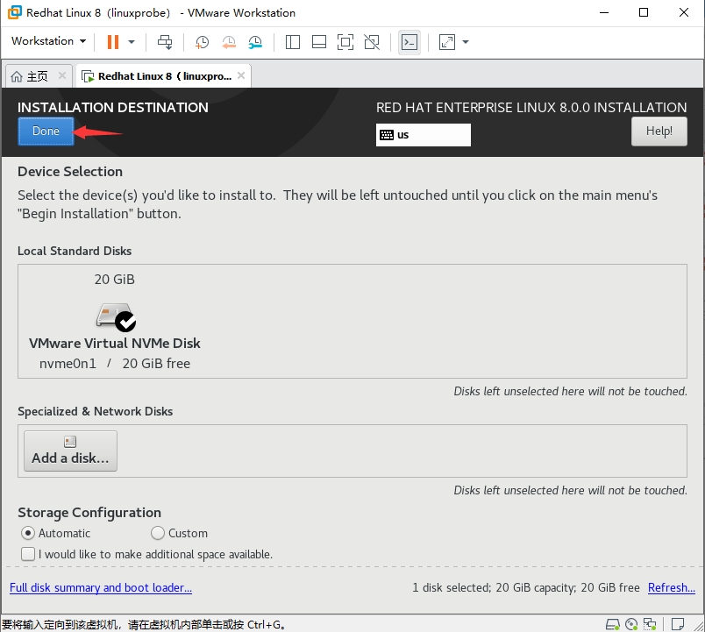The image size is (705, 632).
Task: Click the Help! button
Action: pyautogui.click(x=659, y=131)
